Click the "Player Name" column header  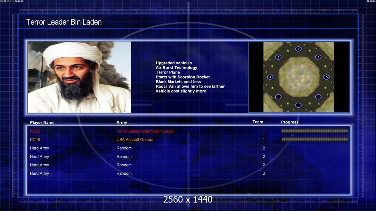[42, 122]
